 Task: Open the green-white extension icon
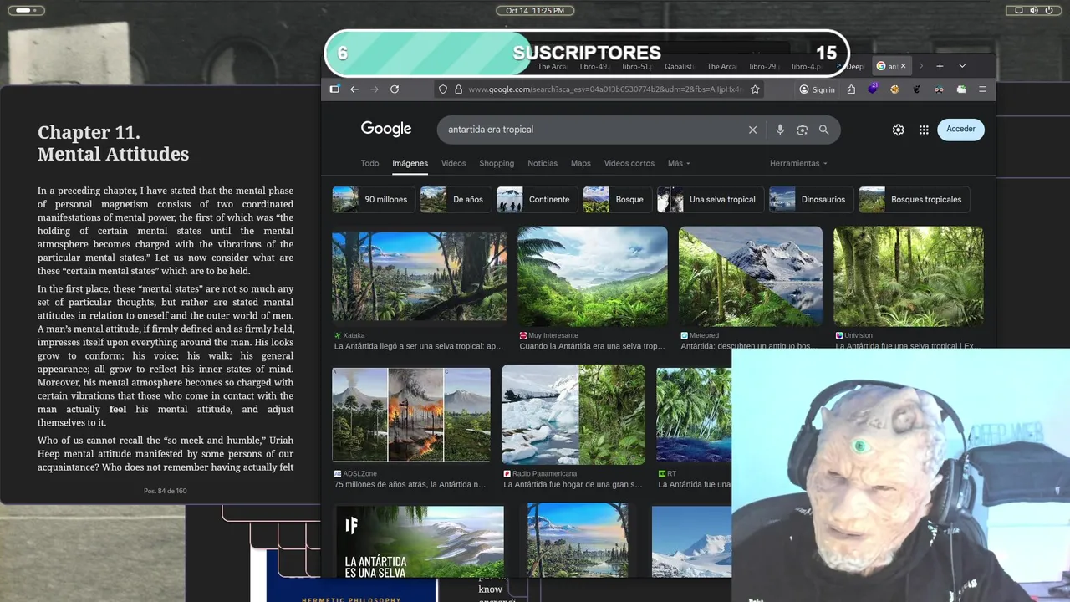(x=961, y=89)
